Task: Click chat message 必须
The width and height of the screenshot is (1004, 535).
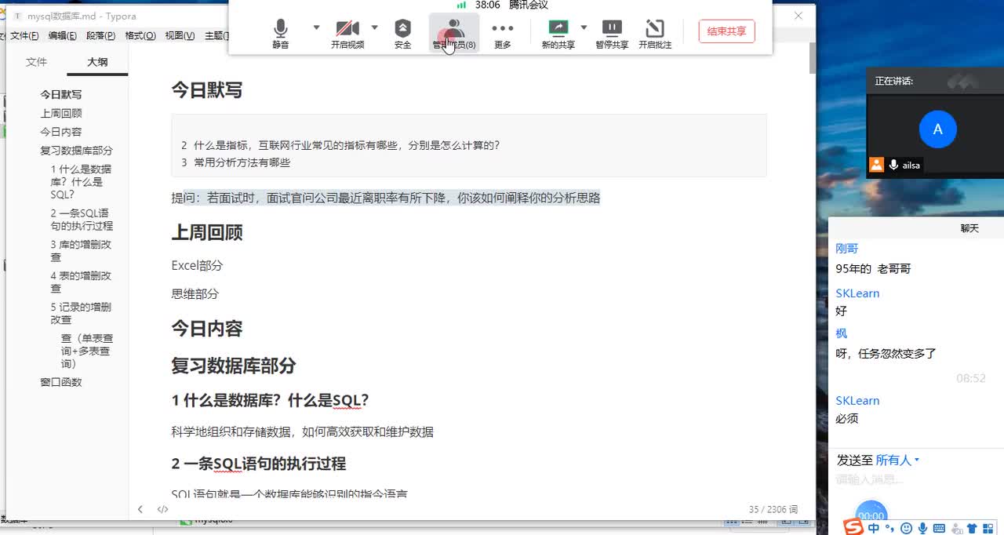Action: pyautogui.click(x=847, y=419)
